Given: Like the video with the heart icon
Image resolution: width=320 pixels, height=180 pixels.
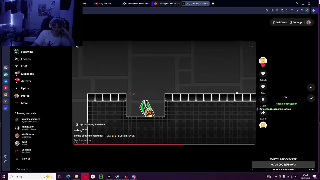Looking at the screenshot, I should (x=263, y=73).
